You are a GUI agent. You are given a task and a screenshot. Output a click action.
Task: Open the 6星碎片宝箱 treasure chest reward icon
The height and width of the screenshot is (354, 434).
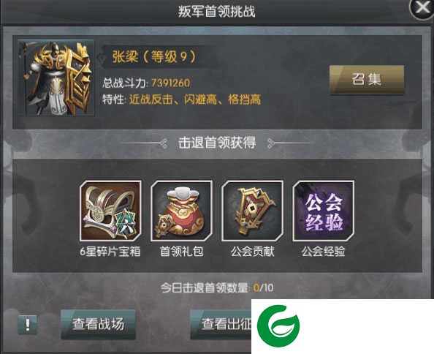tap(110, 211)
